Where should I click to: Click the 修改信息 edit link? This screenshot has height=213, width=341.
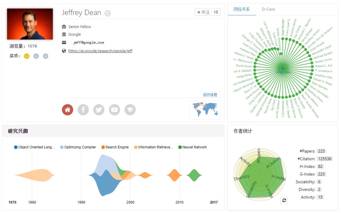tap(210, 95)
